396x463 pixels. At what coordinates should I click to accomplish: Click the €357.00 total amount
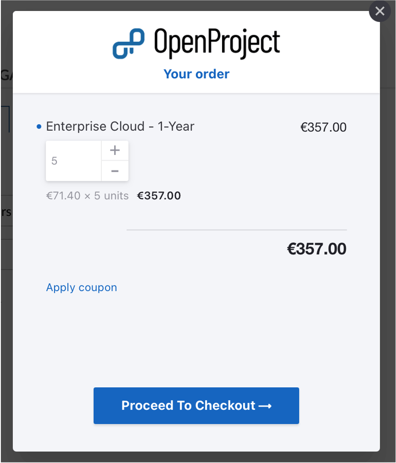pos(316,249)
